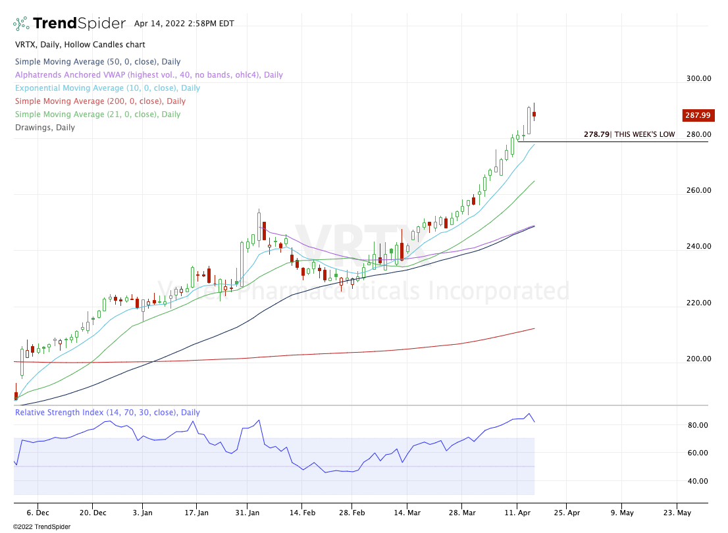Click the 31. Jan date axis label

tap(246, 511)
